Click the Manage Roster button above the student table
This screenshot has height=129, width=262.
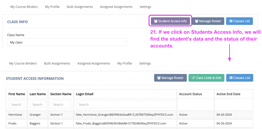click(170, 78)
